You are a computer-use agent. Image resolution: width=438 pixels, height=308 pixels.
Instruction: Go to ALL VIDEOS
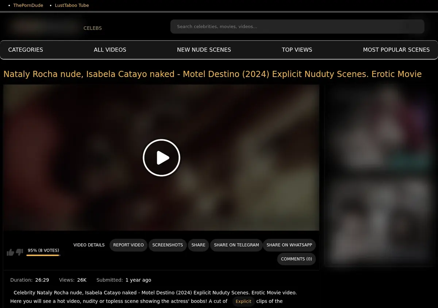pyautogui.click(x=110, y=50)
